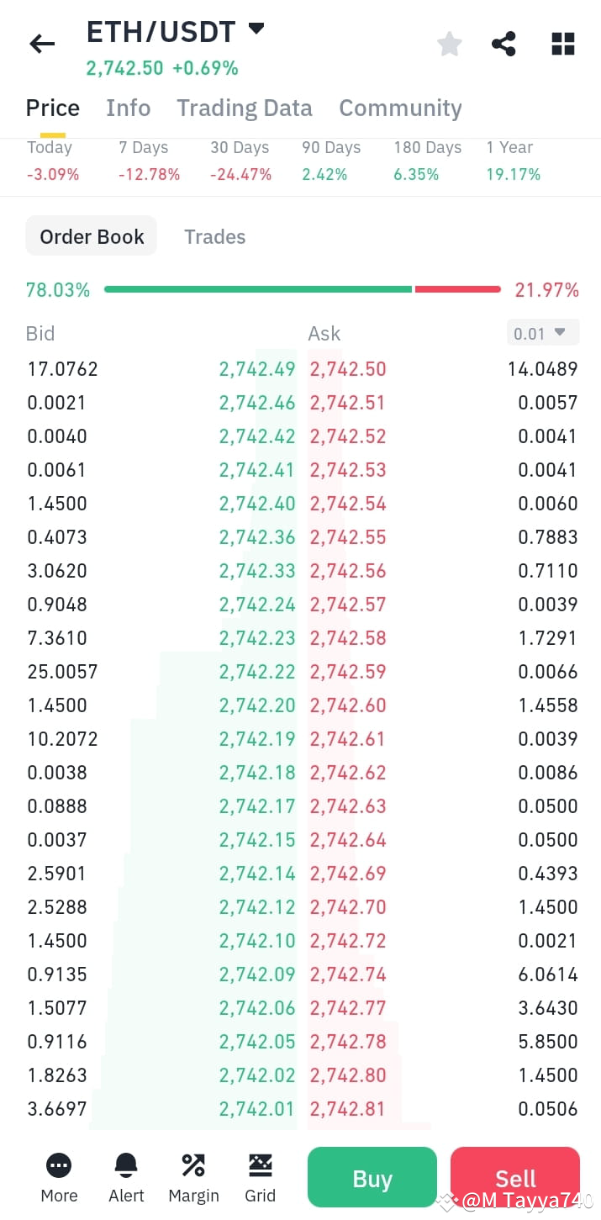Switch to the Trading Data tab
601x1220 pixels.
click(x=244, y=108)
